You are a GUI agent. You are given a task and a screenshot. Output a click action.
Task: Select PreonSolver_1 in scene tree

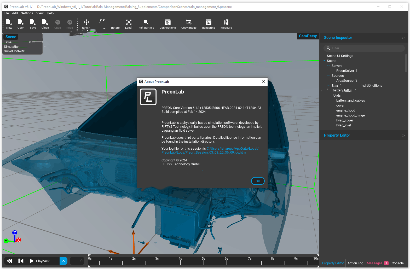click(347, 71)
